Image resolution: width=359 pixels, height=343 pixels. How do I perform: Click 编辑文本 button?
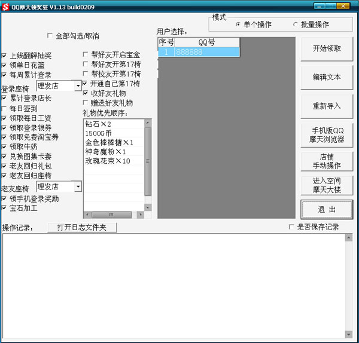tap(327, 77)
